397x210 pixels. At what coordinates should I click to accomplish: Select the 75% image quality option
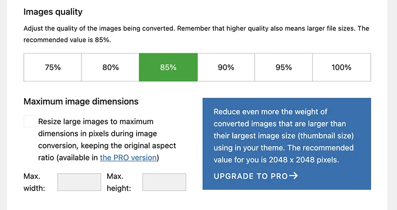(53, 68)
